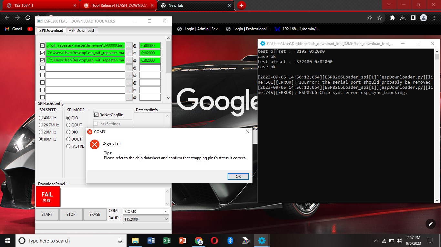Select the SPIDownload tab
441x247 pixels.
point(51,31)
